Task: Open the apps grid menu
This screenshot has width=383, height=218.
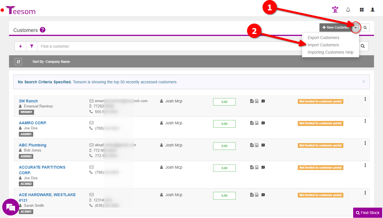Action: click(362, 10)
